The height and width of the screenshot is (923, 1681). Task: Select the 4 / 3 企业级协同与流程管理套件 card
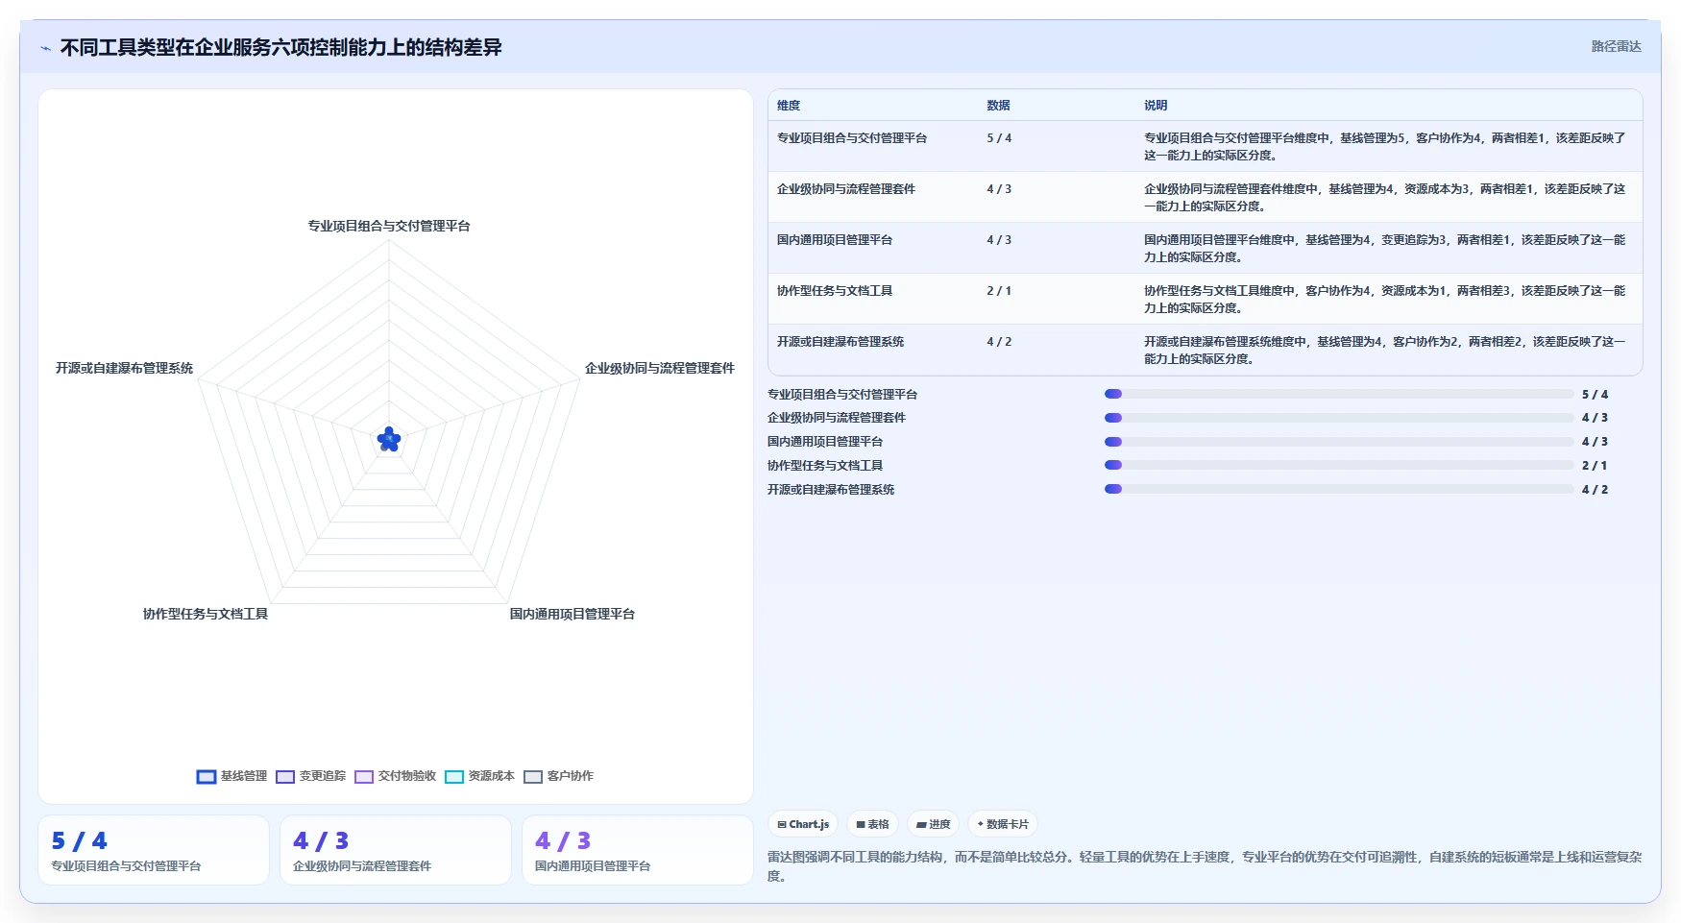(x=396, y=850)
